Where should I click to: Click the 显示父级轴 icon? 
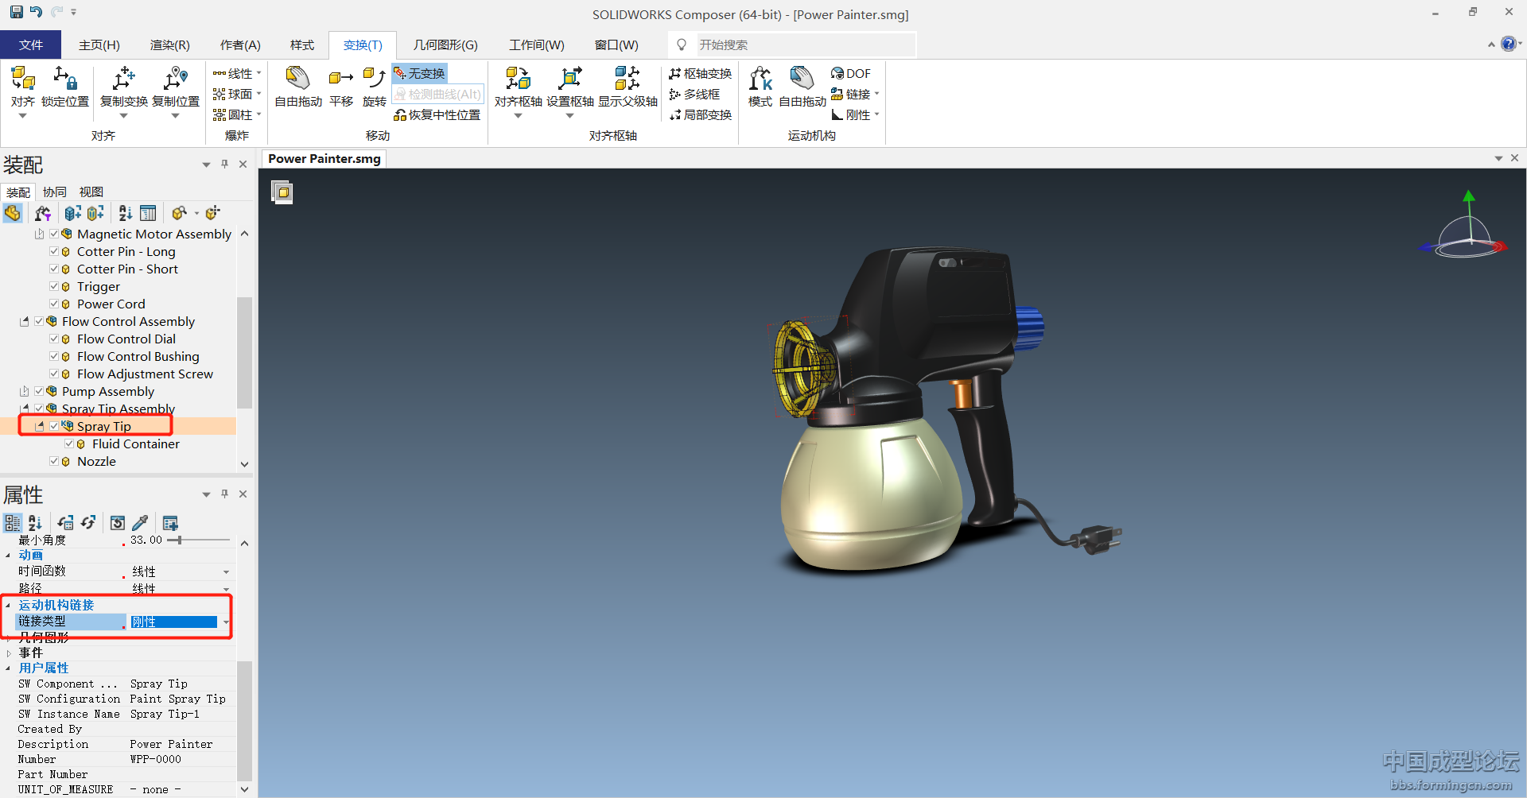[x=628, y=86]
